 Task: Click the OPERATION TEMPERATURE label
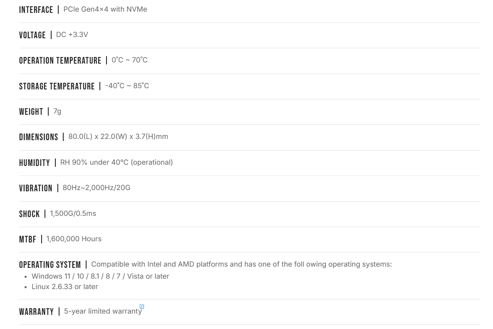60,61
